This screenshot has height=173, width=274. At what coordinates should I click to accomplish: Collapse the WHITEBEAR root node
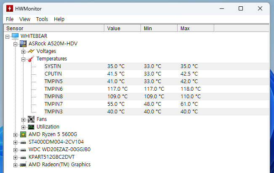pos(7,37)
